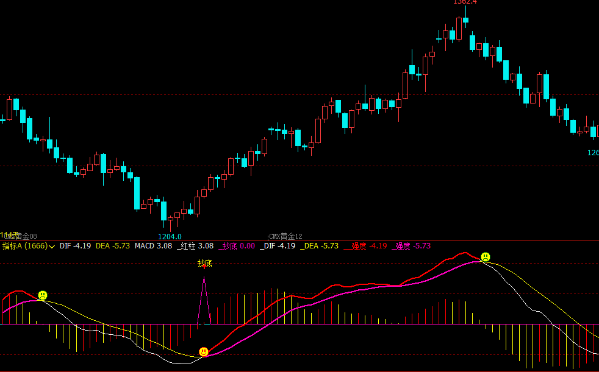599x372 pixels.
Task: Click the 1204.0 low price label
Action: pyautogui.click(x=170, y=237)
